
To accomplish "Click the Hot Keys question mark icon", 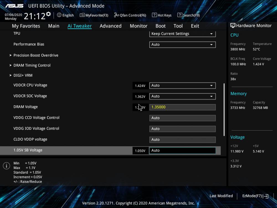I will tap(154, 15).
